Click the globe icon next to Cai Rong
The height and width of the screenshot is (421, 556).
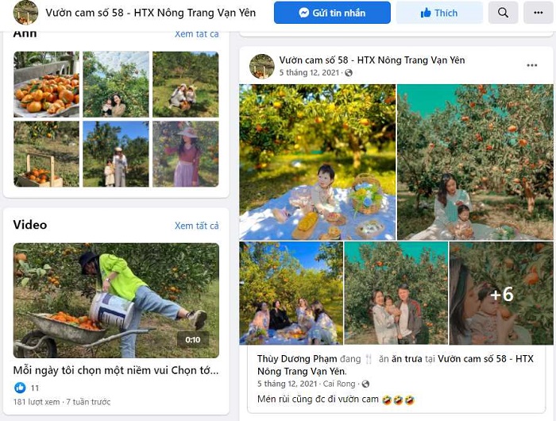365,384
